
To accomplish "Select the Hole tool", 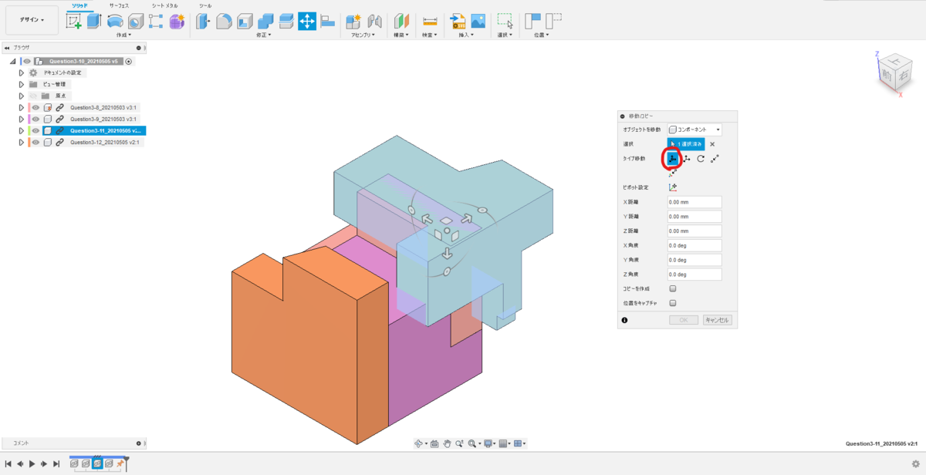I will tap(135, 22).
